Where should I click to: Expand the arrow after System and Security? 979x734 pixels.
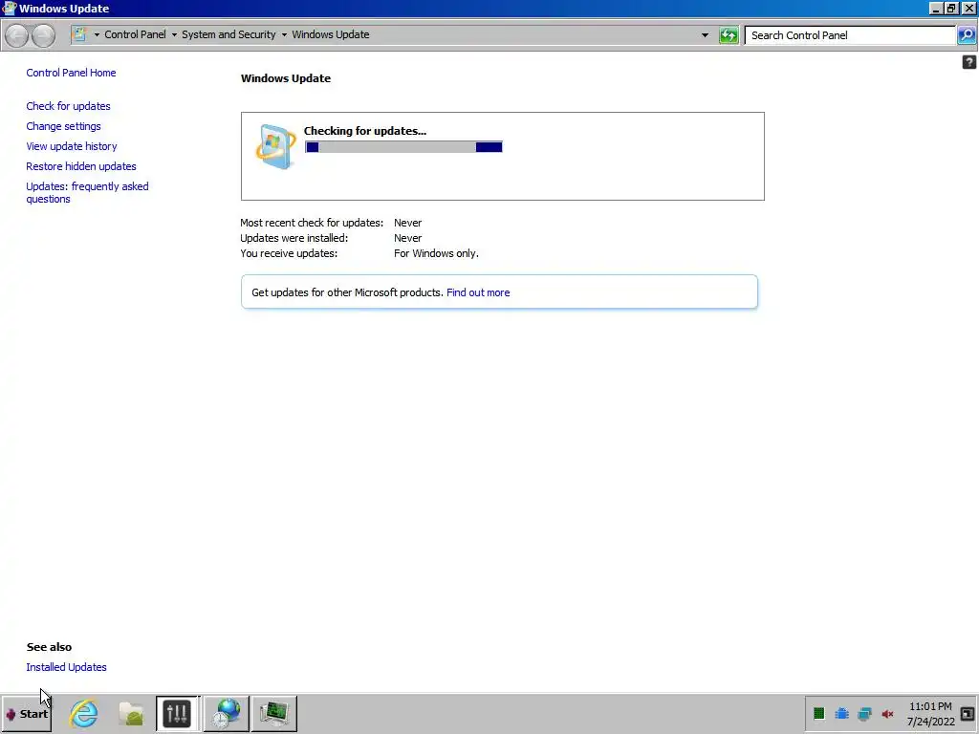[x=284, y=35]
